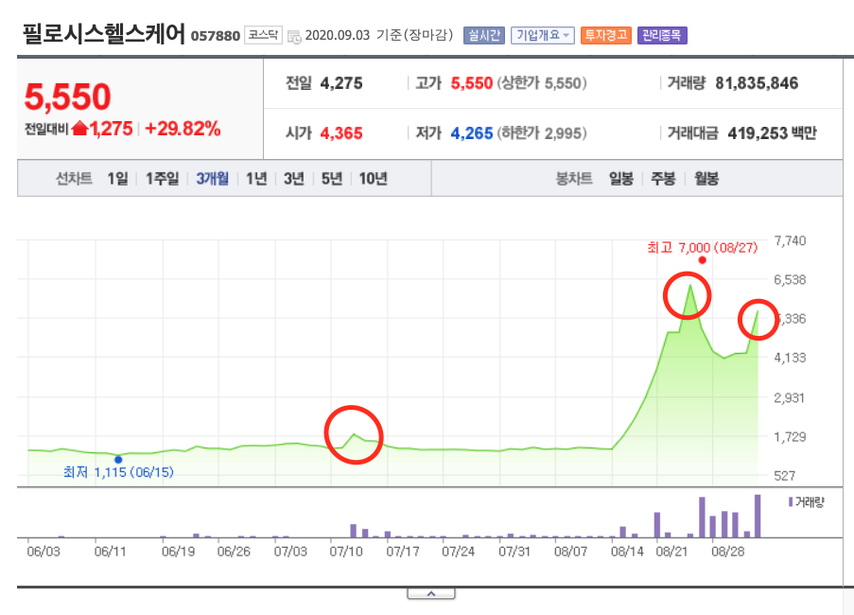
Task: Click the stock name 필로시스헬스케어
Action: click(104, 34)
